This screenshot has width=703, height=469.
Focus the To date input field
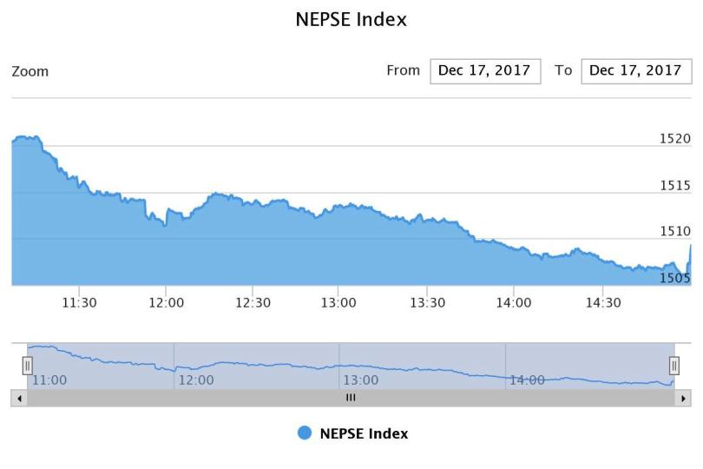point(635,71)
